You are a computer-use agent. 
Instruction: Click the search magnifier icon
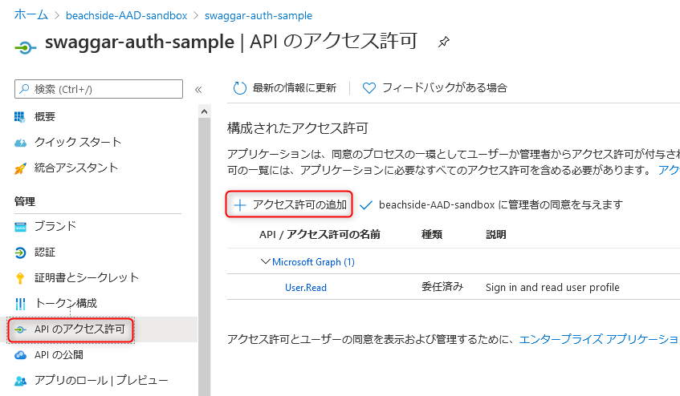point(25,89)
